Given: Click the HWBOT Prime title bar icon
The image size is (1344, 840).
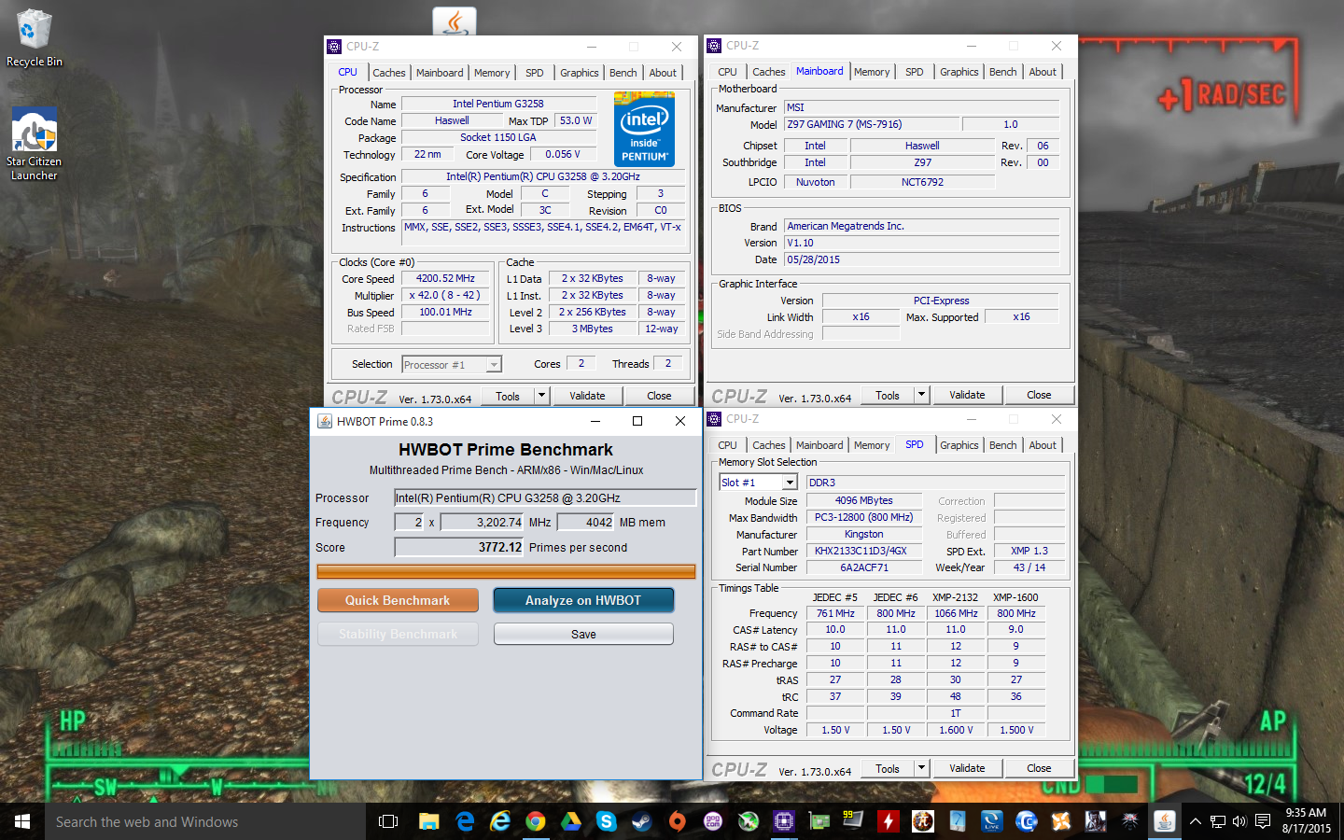Looking at the screenshot, I should 325,421.
